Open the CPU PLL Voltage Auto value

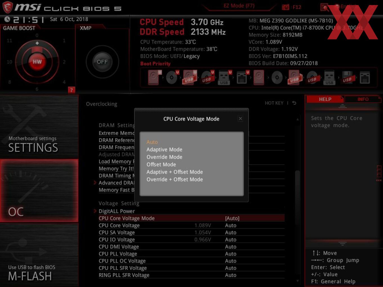coord(230,254)
